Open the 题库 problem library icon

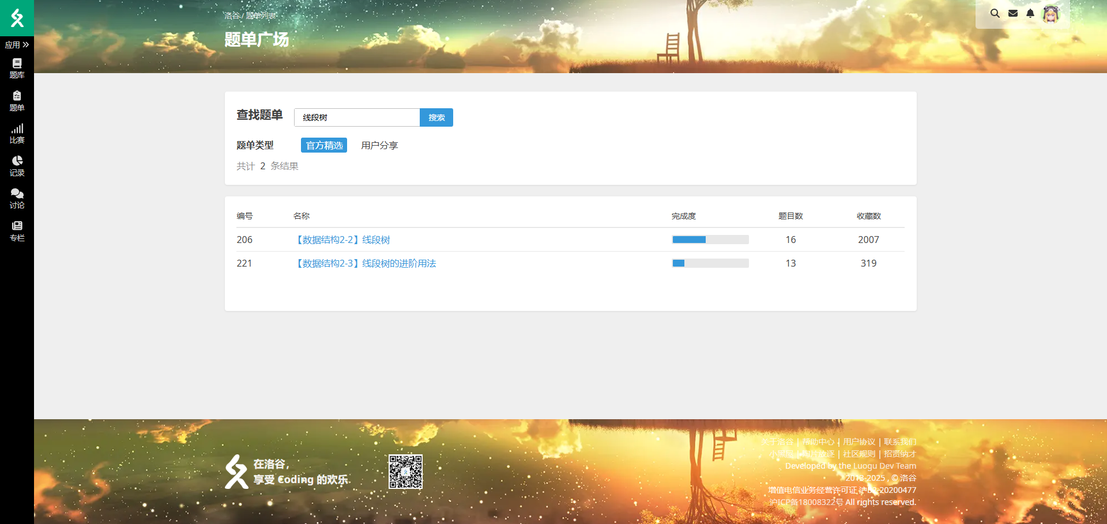[x=17, y=68]
